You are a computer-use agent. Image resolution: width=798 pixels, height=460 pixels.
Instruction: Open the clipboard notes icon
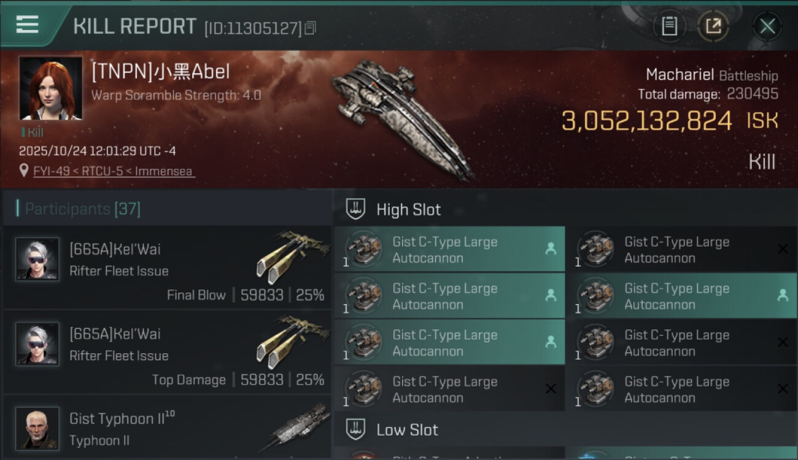(x=669, y=26)
